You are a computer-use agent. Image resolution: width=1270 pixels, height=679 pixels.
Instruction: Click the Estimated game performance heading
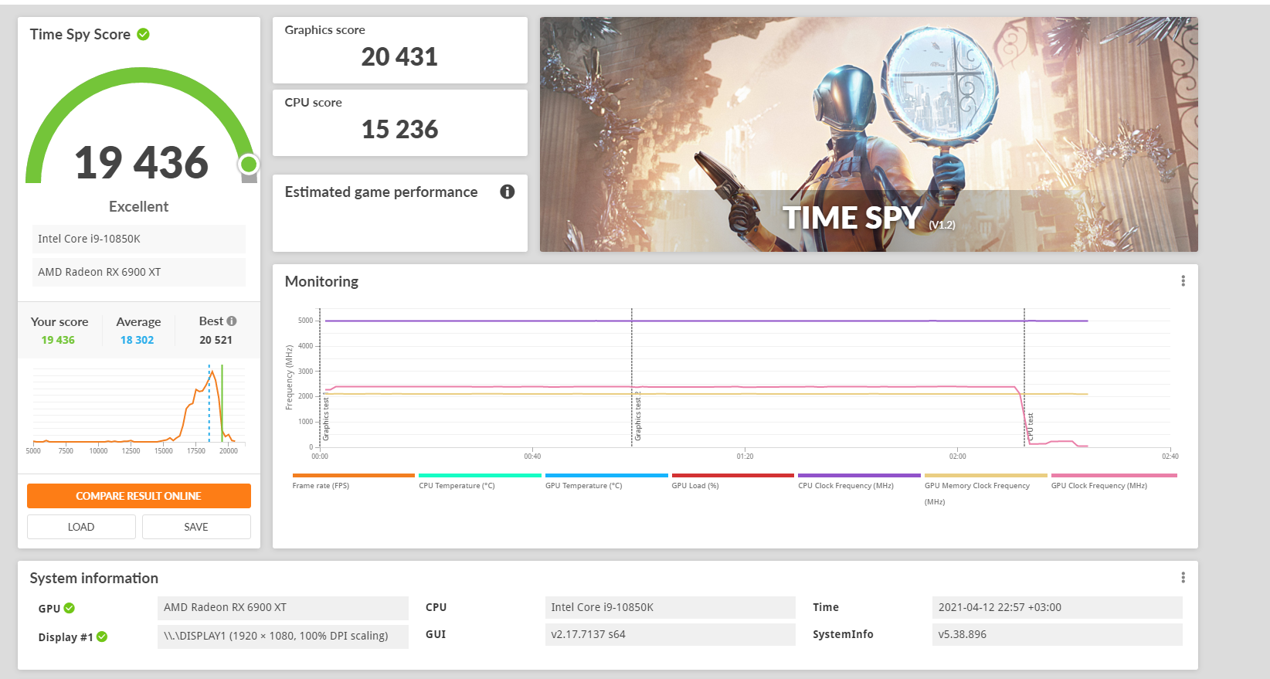(381, 192)
